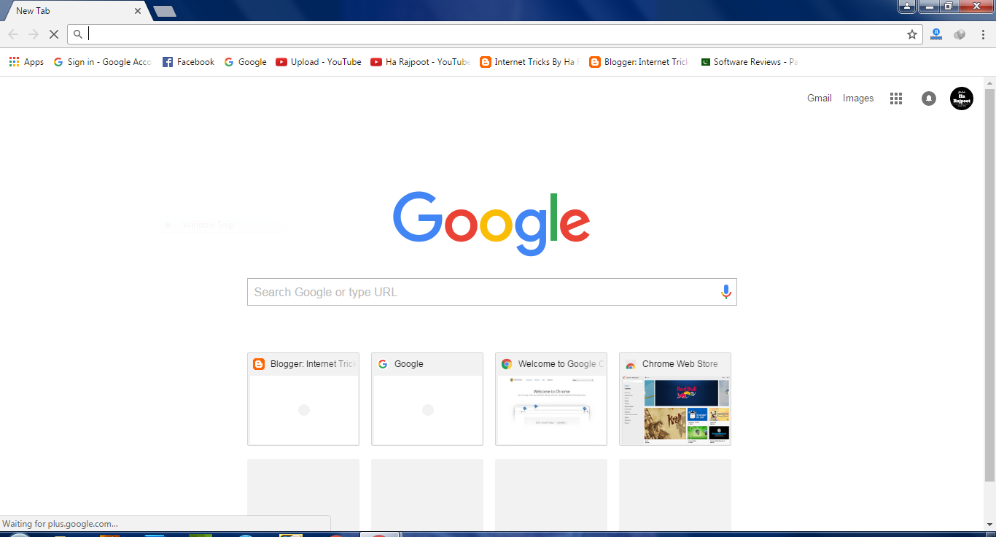Stop loading the page with the X button
The width and height of the screenshot is (996, 537).
53,34
